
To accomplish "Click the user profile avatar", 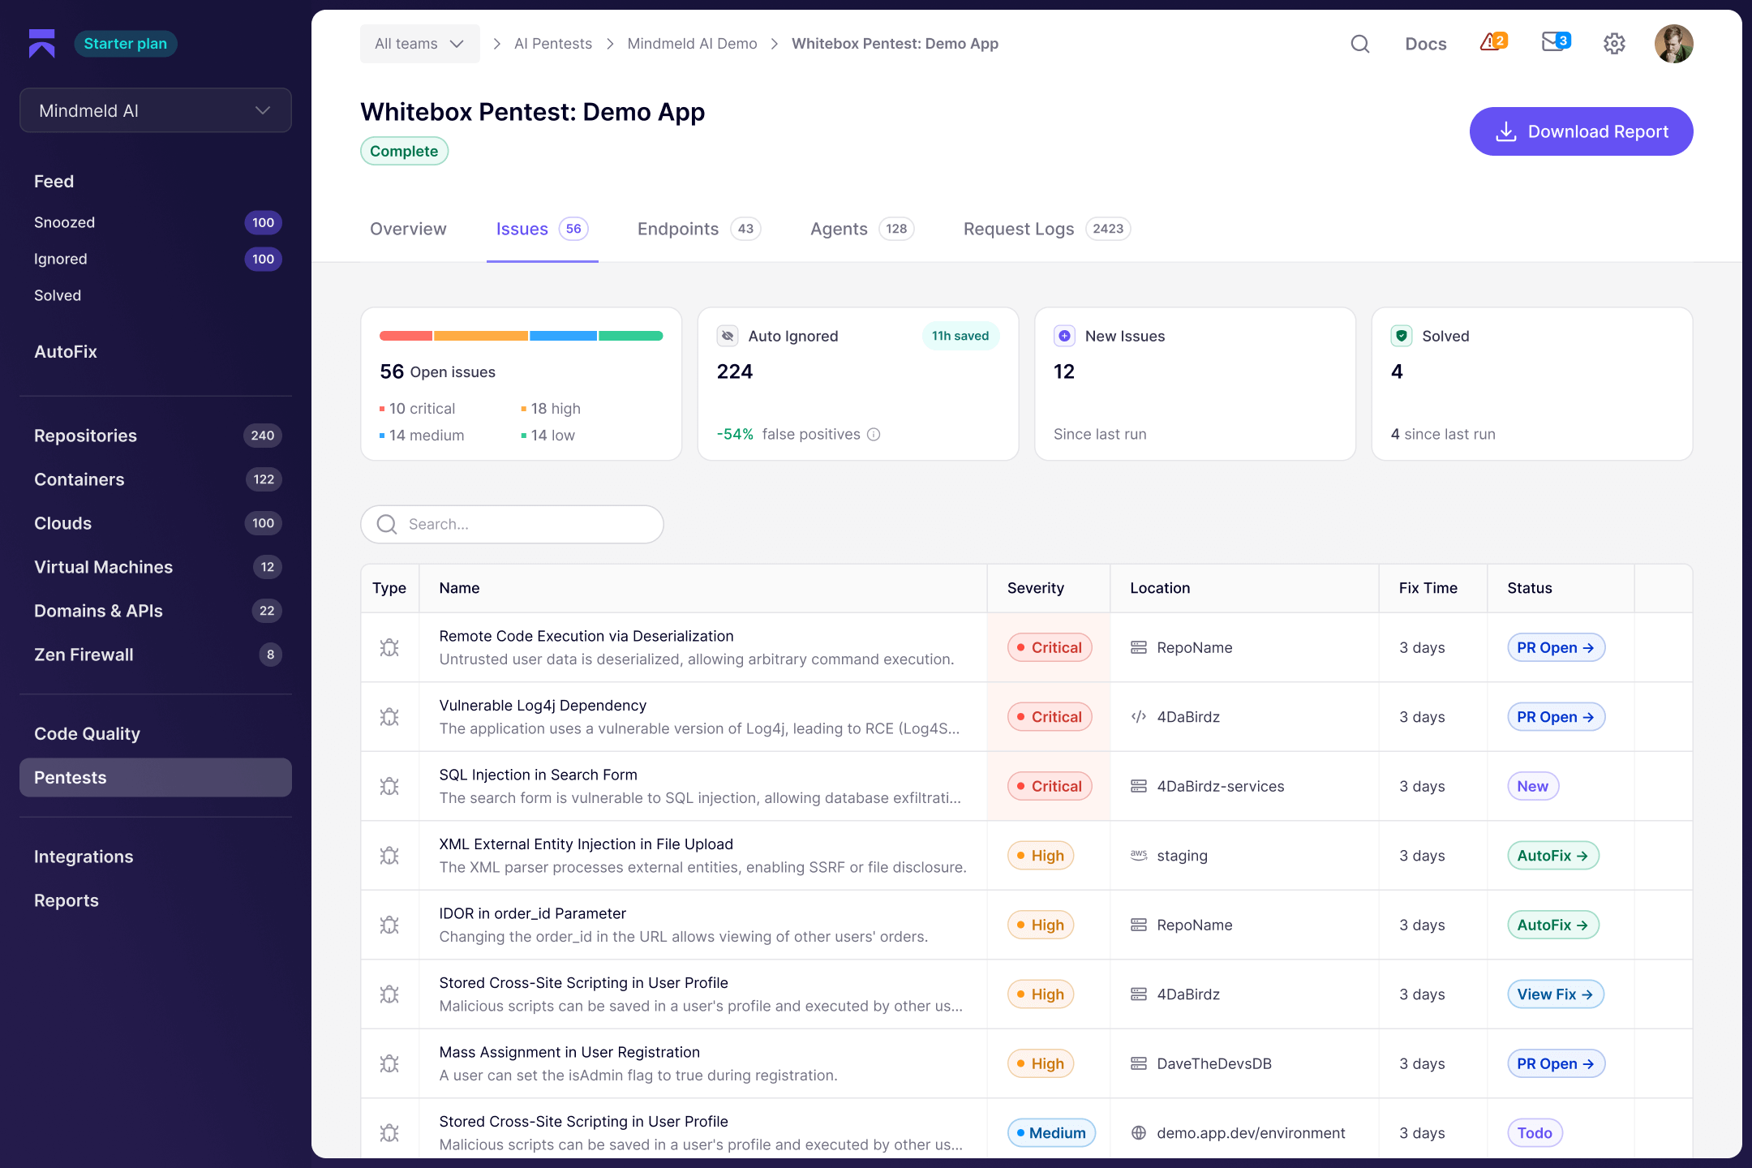I will pos(1673,44).
